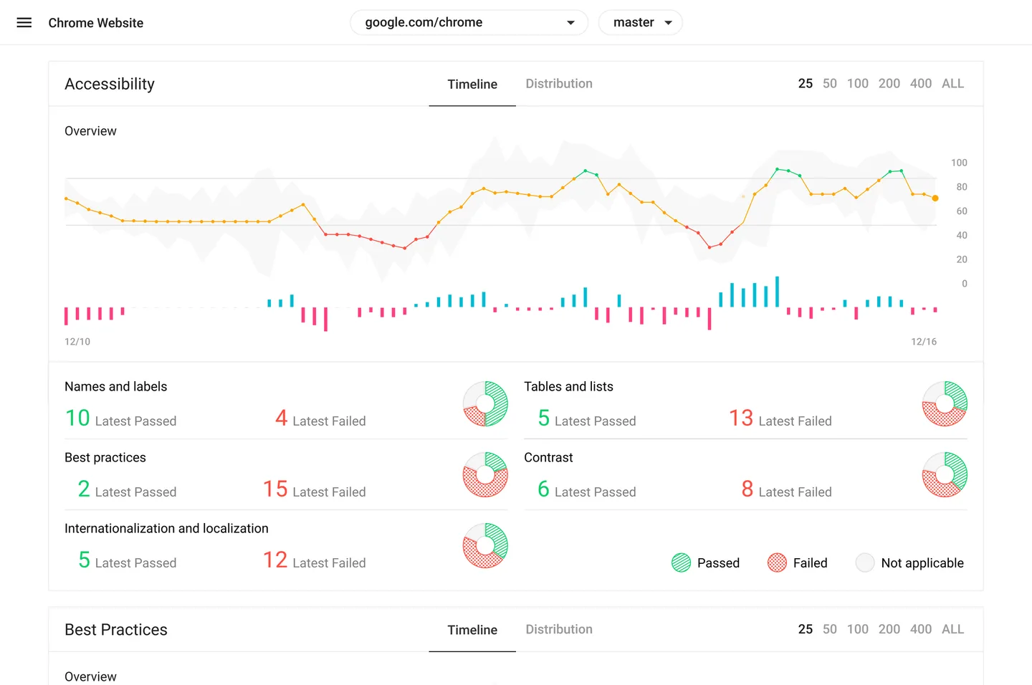Click the Tables and lists heading

pos(568,387)
